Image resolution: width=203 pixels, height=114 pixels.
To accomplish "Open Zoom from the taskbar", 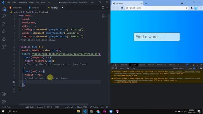I will 111,111.
